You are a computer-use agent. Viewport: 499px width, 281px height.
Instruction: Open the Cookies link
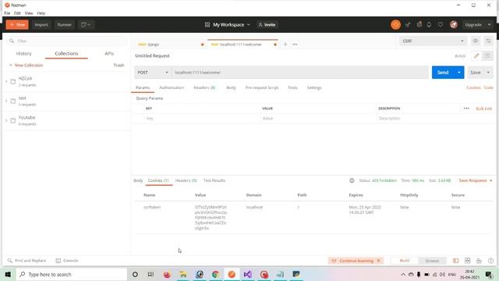pyautogui.click(x=473, y=87)
